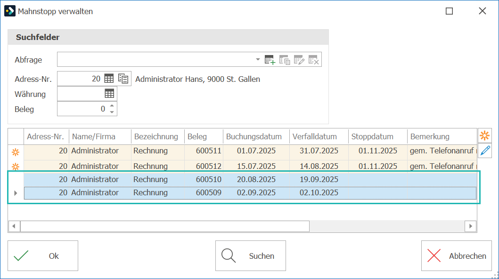Image resolution: width=499 pixels, height=279 pixels.
Task: Decrease the Beleg value with the down arrow
Action: 112,112
